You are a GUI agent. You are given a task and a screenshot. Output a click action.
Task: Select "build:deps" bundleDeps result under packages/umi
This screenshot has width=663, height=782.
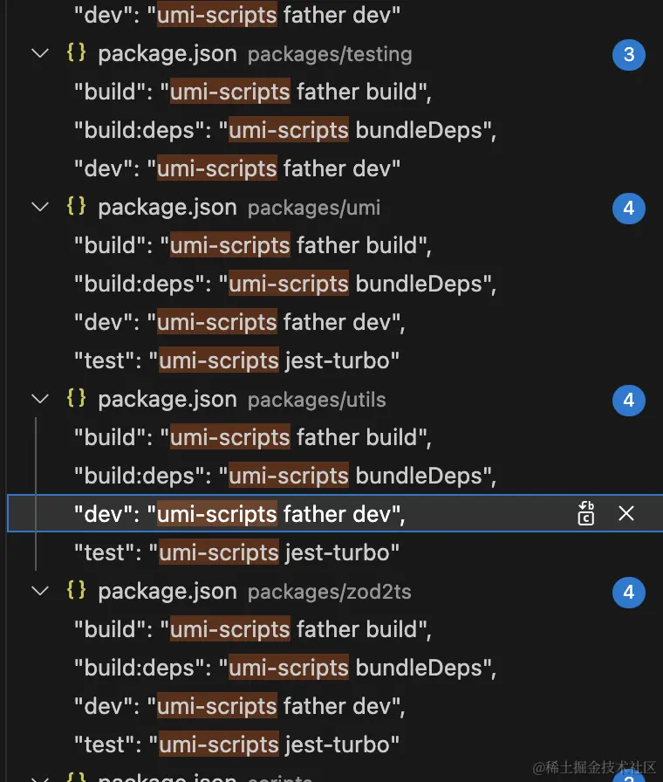(285, 284)
